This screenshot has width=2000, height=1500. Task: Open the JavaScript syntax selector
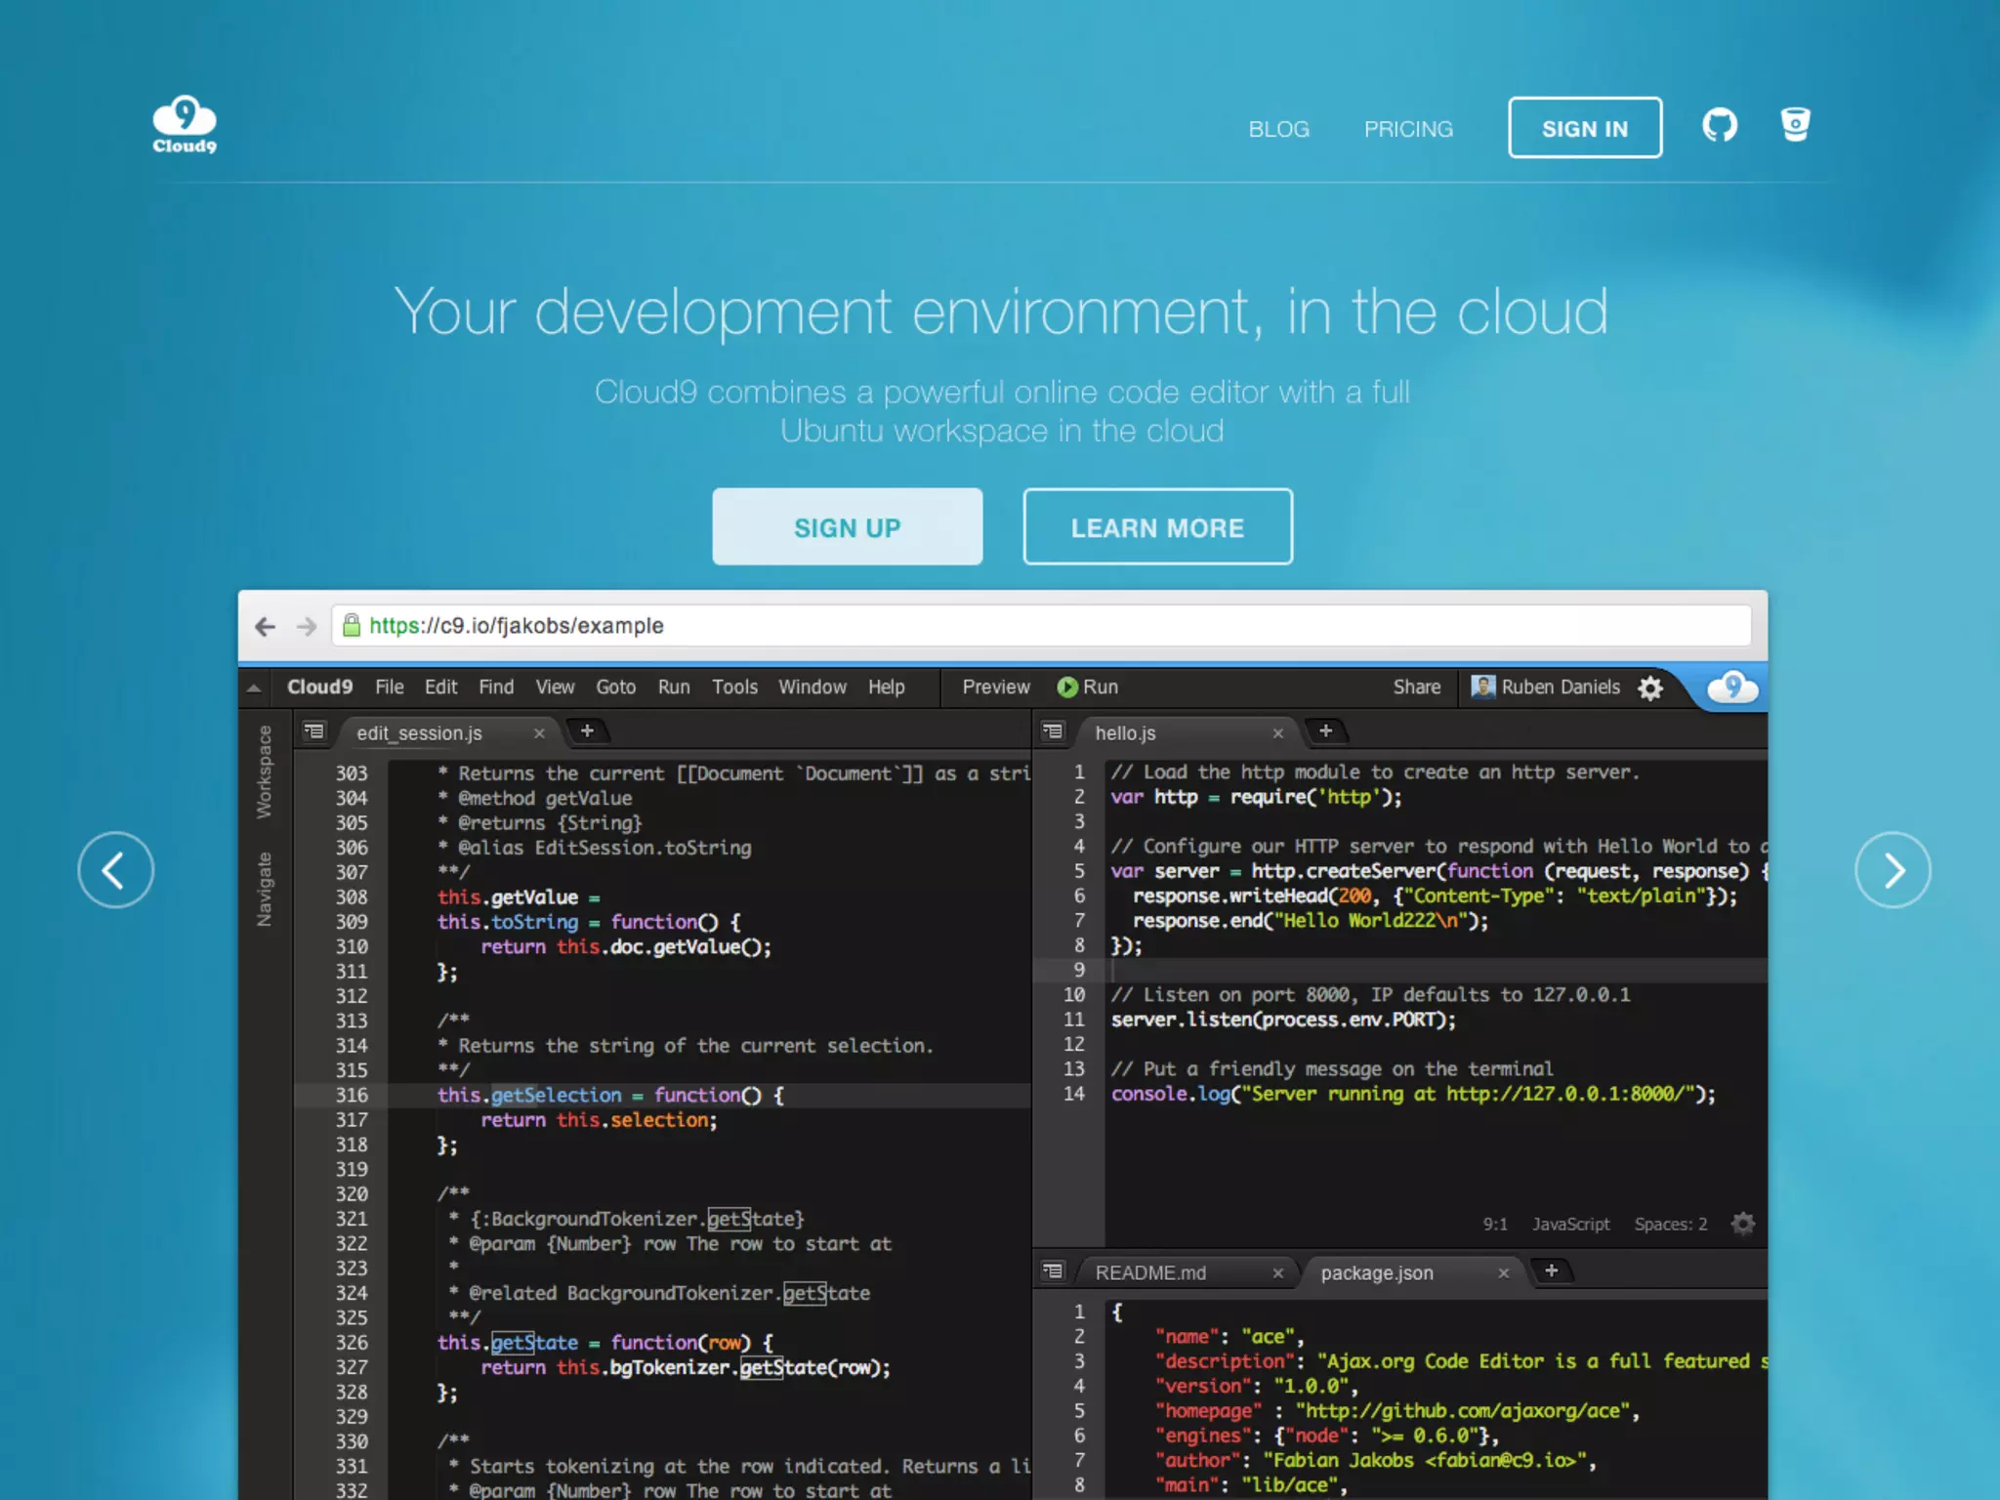(x=1570, y=1225)
